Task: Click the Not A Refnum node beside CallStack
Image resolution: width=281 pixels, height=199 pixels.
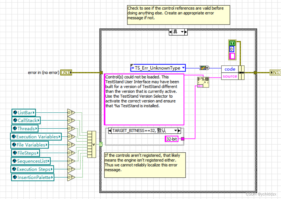Action: tap(71, 120)
